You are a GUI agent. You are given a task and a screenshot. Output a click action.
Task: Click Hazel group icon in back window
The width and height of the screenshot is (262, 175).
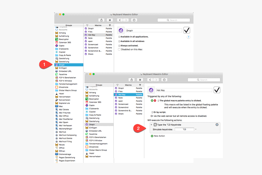pyautogui.click(x=57, y=94)
